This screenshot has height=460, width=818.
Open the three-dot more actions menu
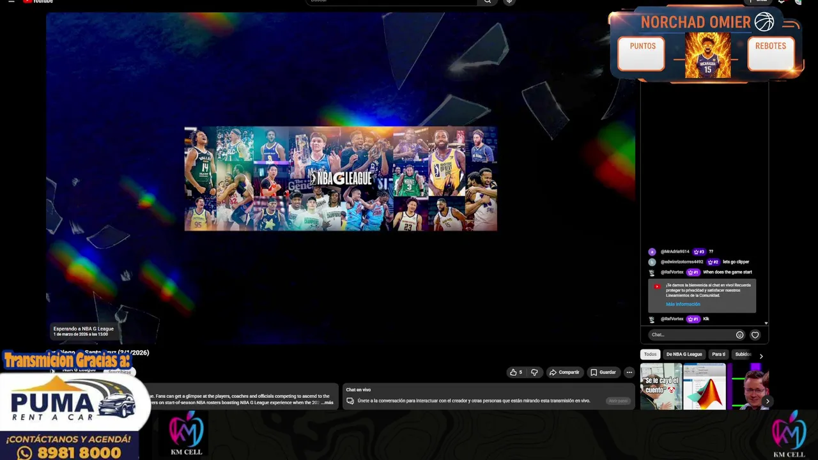click(629, 372)
